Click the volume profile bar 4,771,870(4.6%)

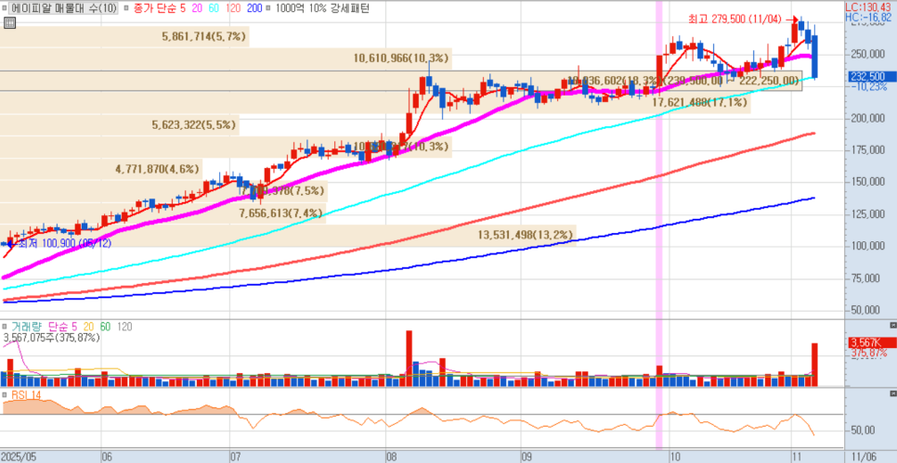pyautogui.click(x=102, y=169)
